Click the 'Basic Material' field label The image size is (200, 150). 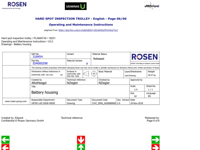point(105,71)
